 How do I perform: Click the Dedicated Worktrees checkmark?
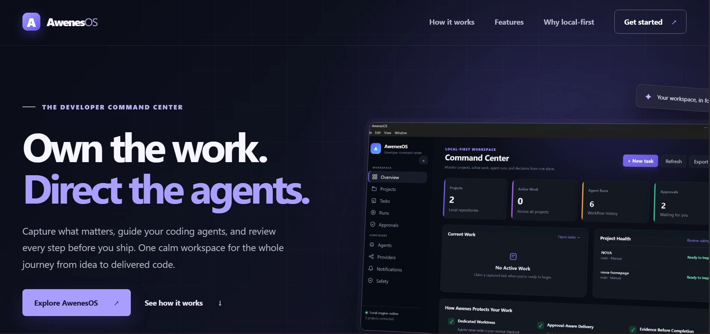pyautogui.click(x=451, y=321)
